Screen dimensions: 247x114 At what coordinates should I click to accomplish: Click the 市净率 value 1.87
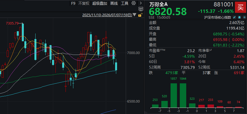240,51
